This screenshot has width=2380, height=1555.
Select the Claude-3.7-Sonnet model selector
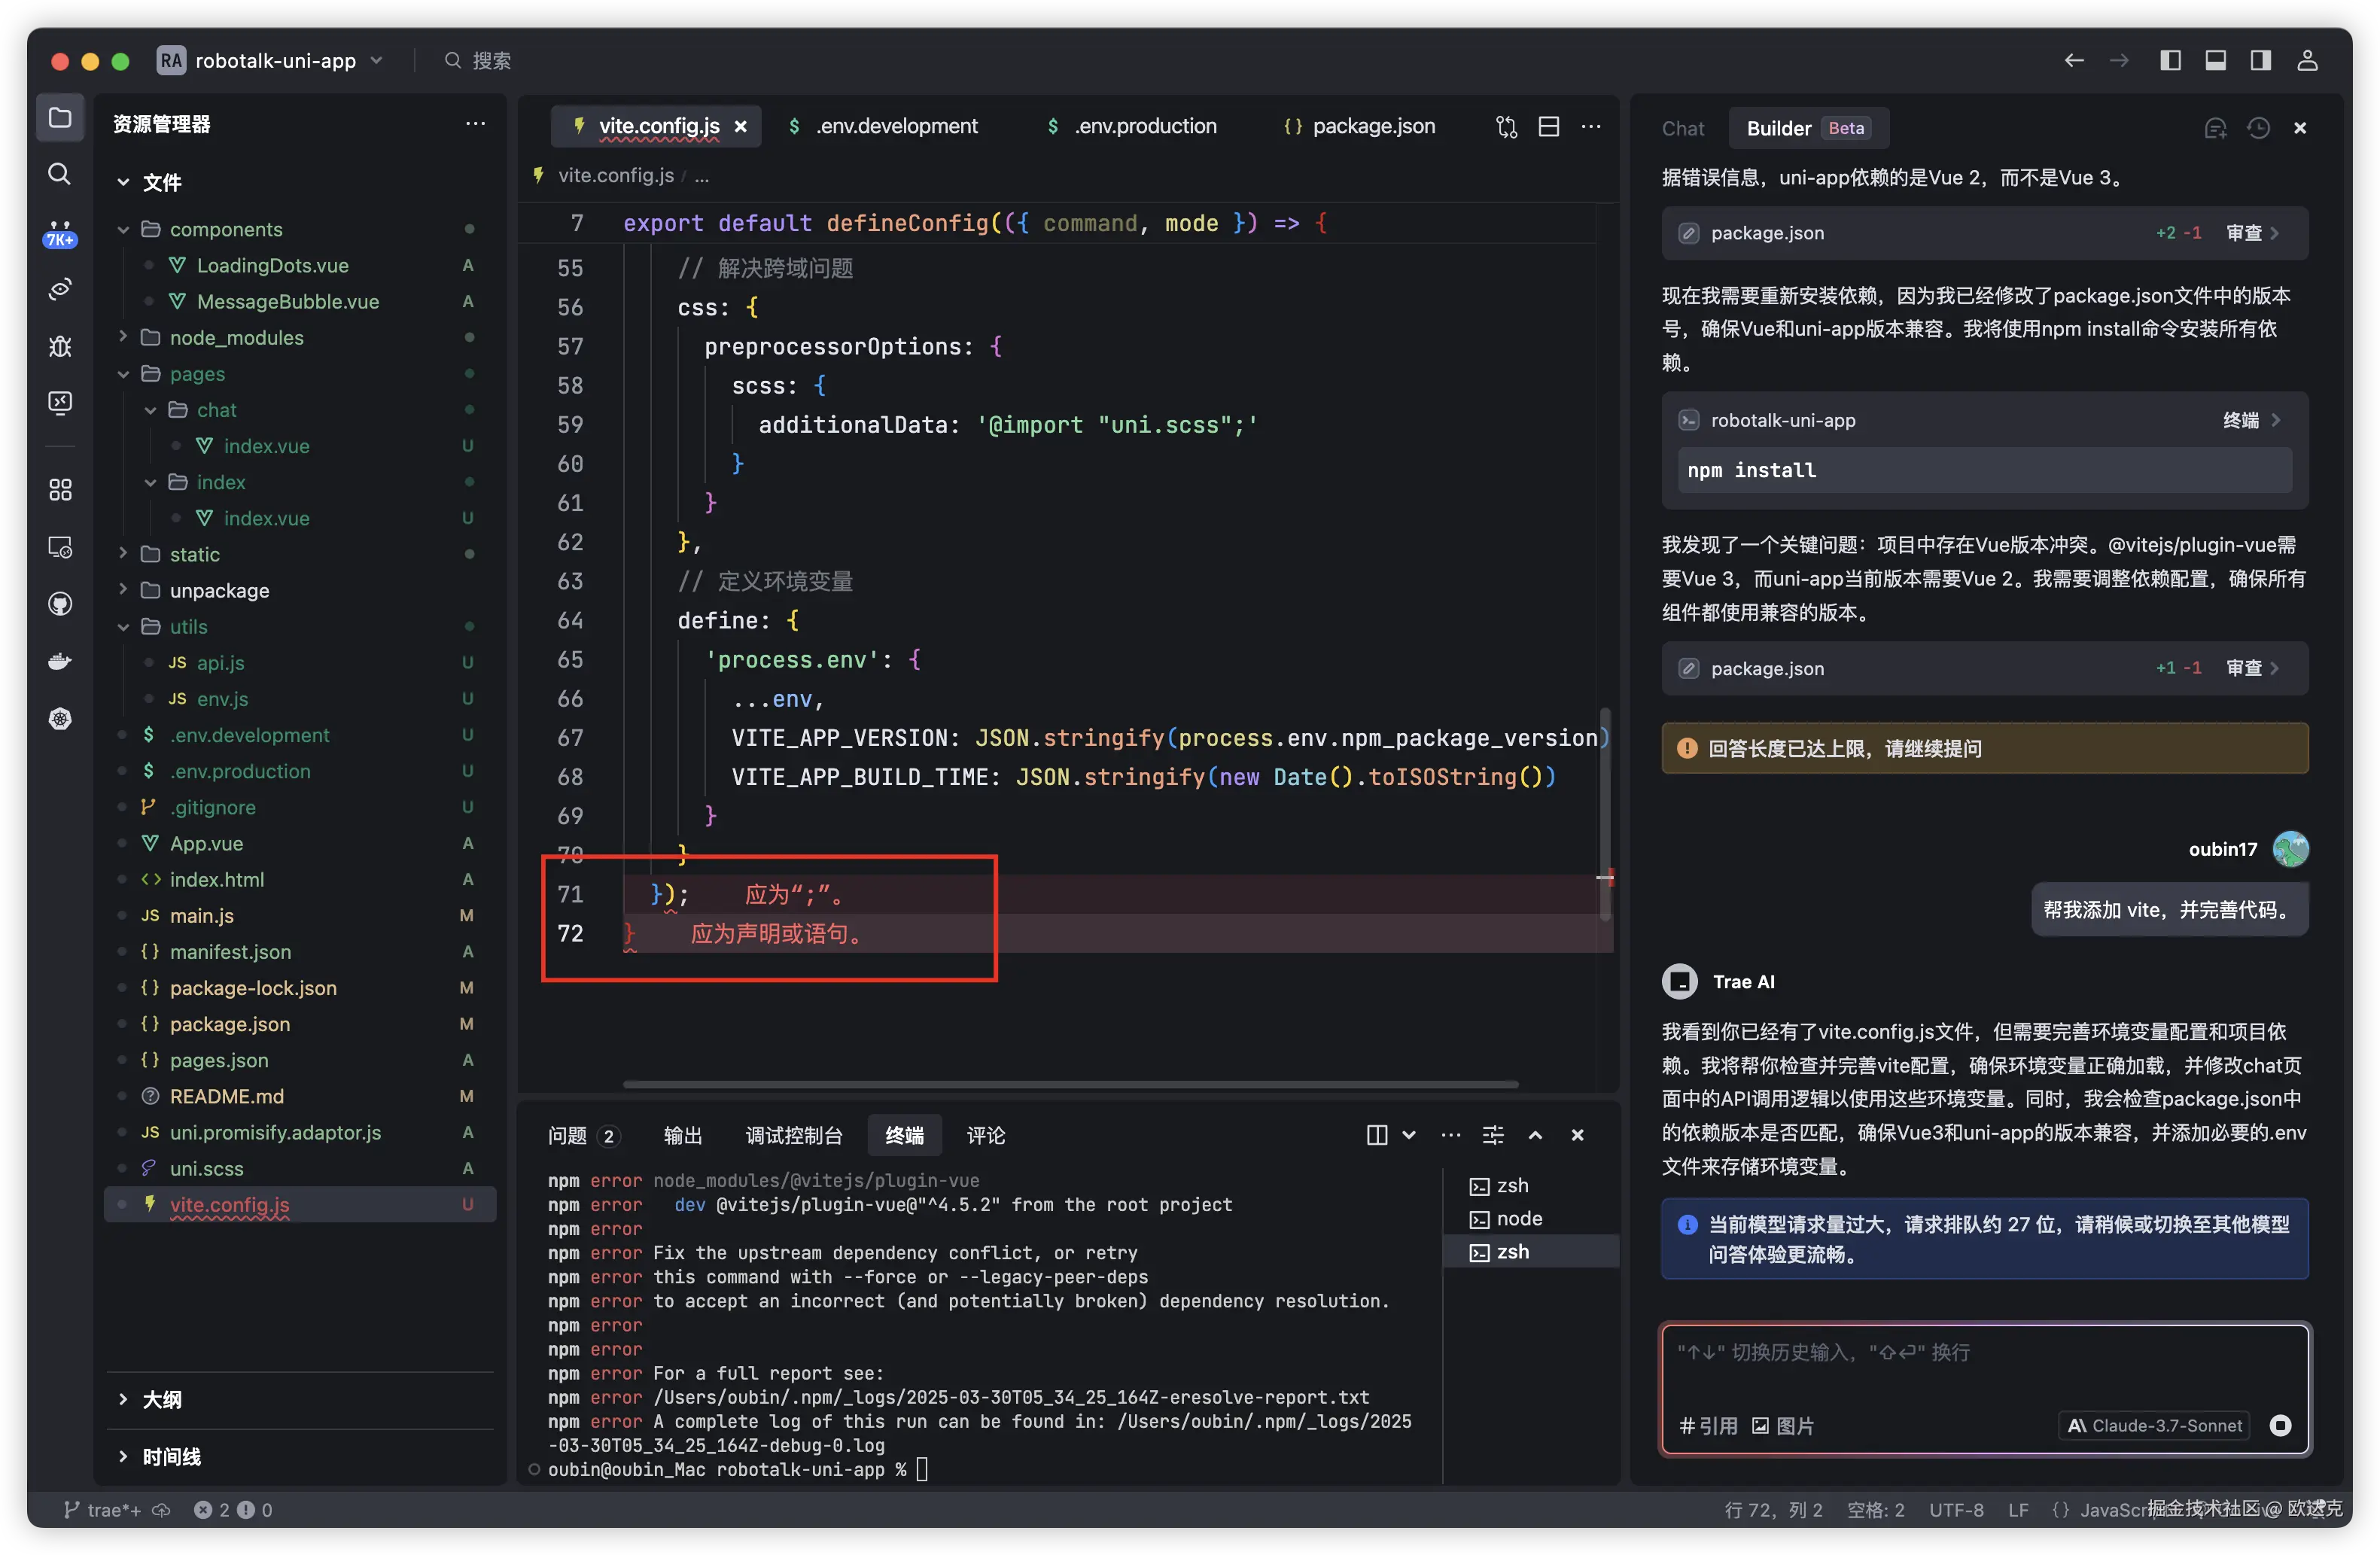coord(2154,1425)
